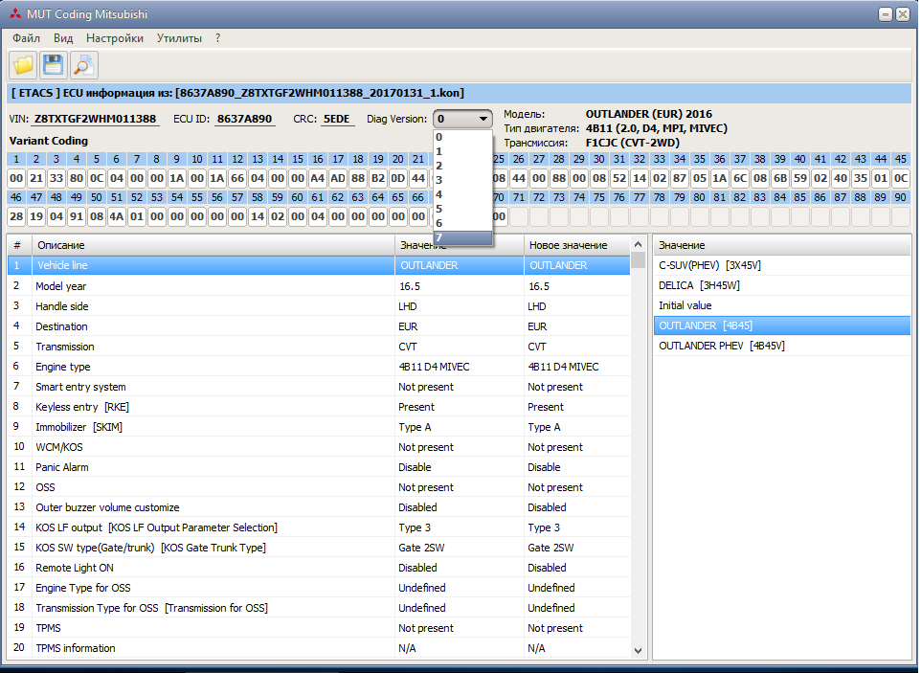Select Outer buzzer volume customize row
Image resolution: width=921 pixels, height=673 pixels.
point(319,506)
